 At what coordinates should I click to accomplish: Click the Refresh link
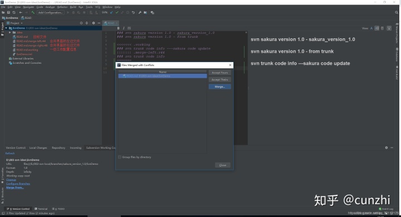pyautogui.click(x=10, y=153)
